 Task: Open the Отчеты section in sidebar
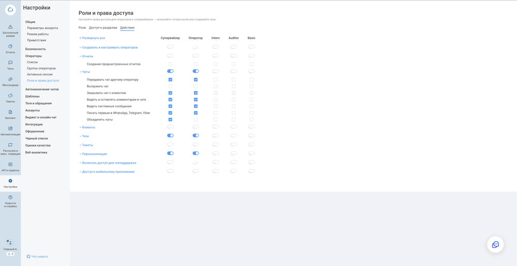click(x=10, y=49)
